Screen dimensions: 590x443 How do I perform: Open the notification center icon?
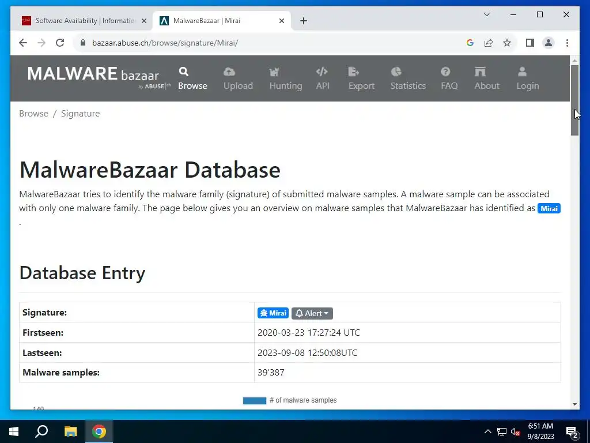coord(572,432)
